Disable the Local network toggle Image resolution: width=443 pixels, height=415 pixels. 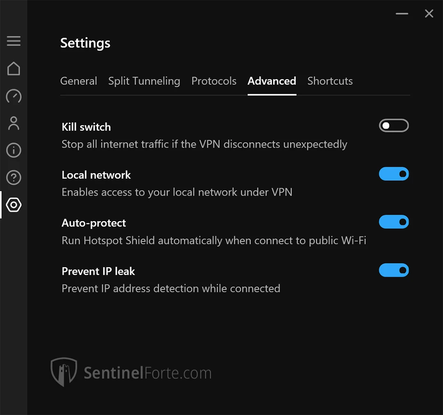pyautogui.click(x=394, y=174)
